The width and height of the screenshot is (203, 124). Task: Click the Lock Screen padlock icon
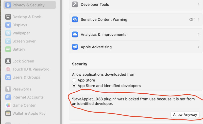tap(8, 61)
